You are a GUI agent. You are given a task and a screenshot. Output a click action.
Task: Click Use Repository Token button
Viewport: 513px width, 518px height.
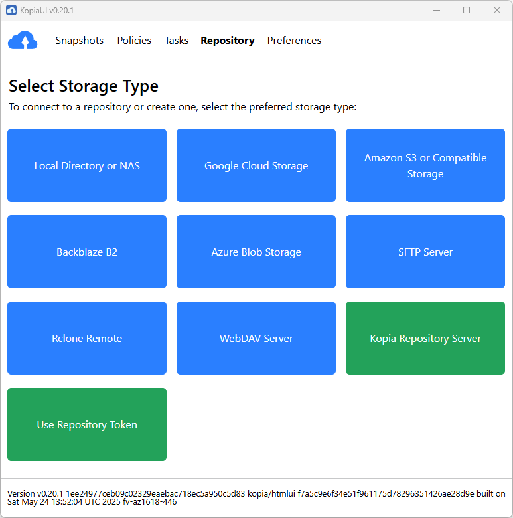tap(87, 424)
